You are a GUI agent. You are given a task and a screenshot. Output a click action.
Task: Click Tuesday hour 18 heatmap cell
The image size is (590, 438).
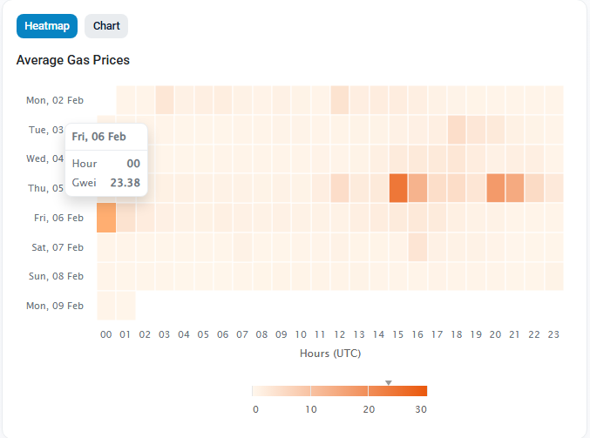pyautogui.click(x=457, y=130)
